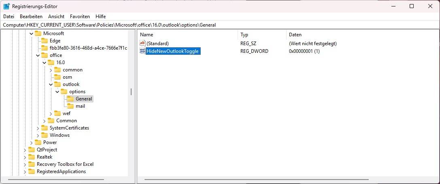Click the Recovery Toolbox for Excel folder icon
440x184 pixels.
[x=31, y=164]
